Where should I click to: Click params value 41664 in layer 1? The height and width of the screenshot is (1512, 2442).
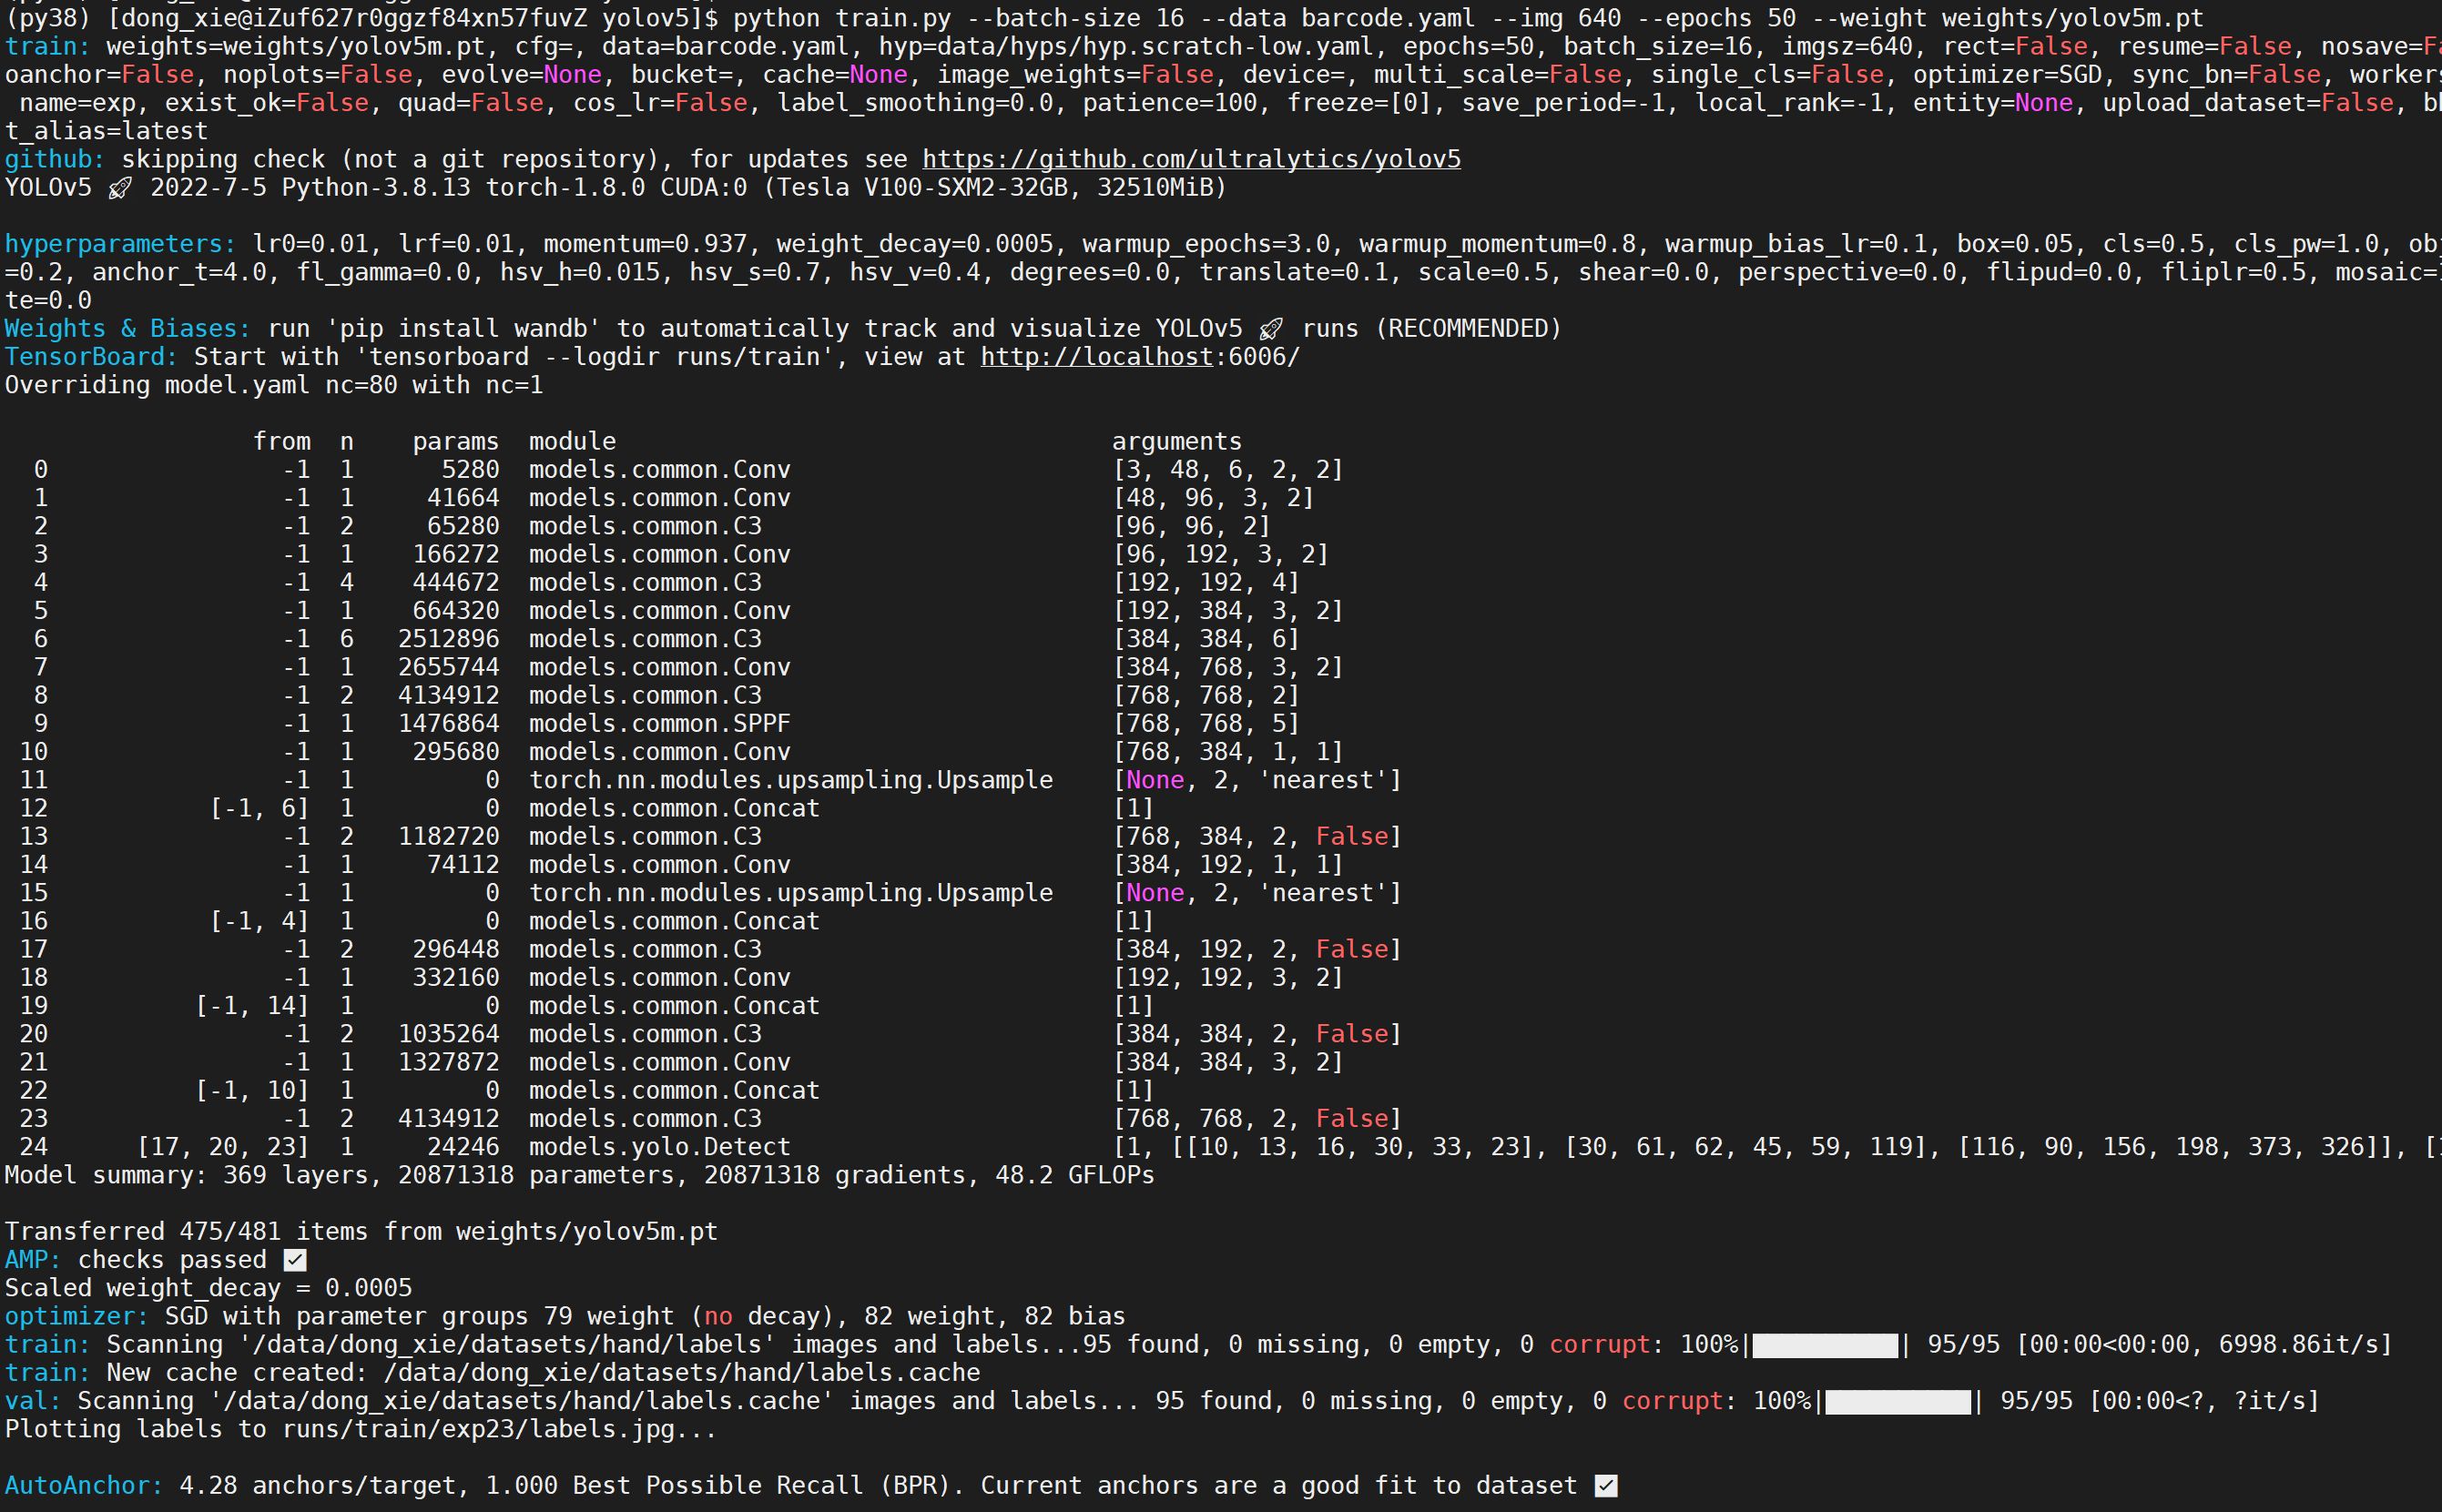tap(463, 498)
